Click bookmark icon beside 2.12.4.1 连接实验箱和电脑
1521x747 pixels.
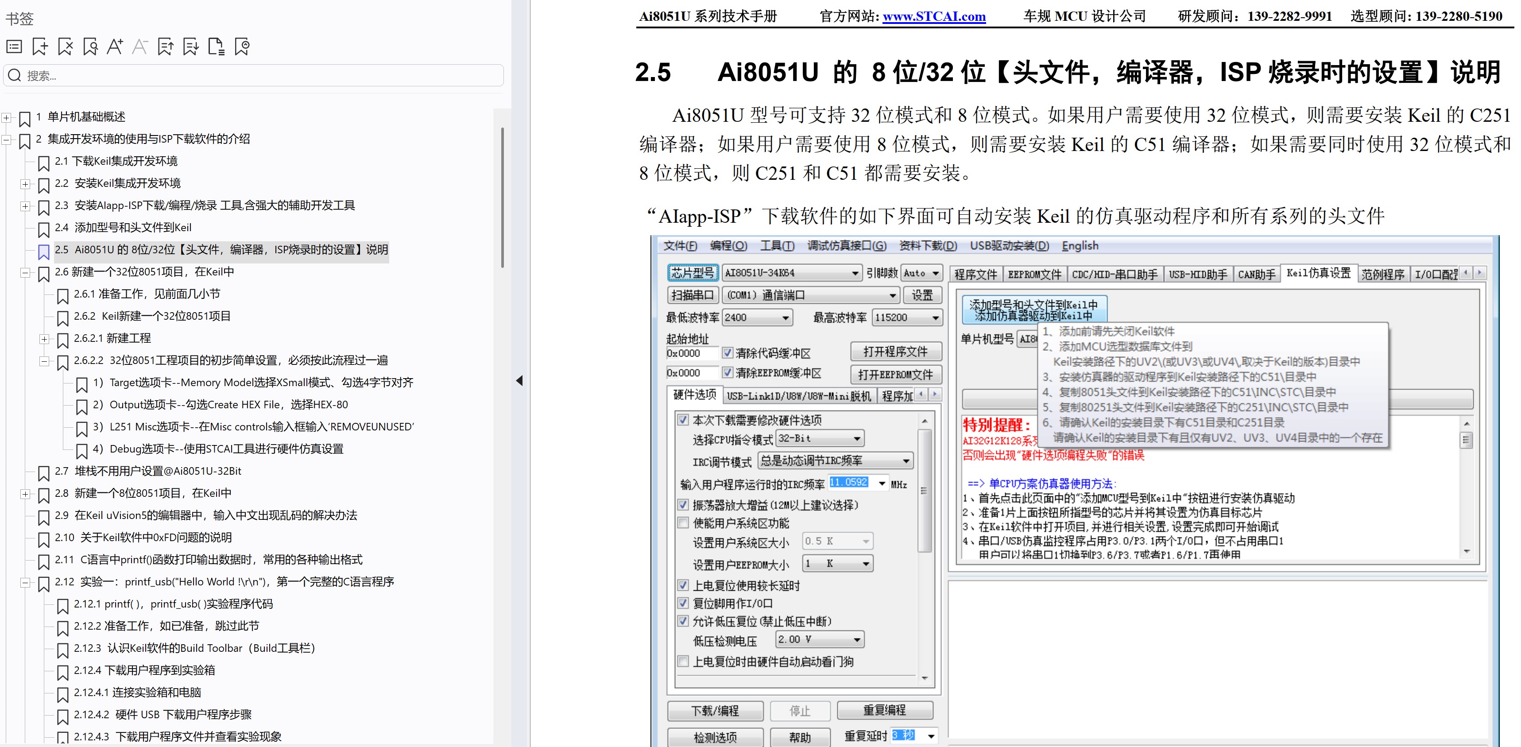point(62,695)
